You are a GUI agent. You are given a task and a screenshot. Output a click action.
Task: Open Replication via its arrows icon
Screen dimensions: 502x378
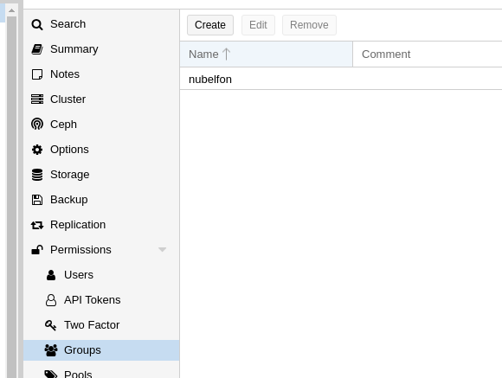pos(37,225)
